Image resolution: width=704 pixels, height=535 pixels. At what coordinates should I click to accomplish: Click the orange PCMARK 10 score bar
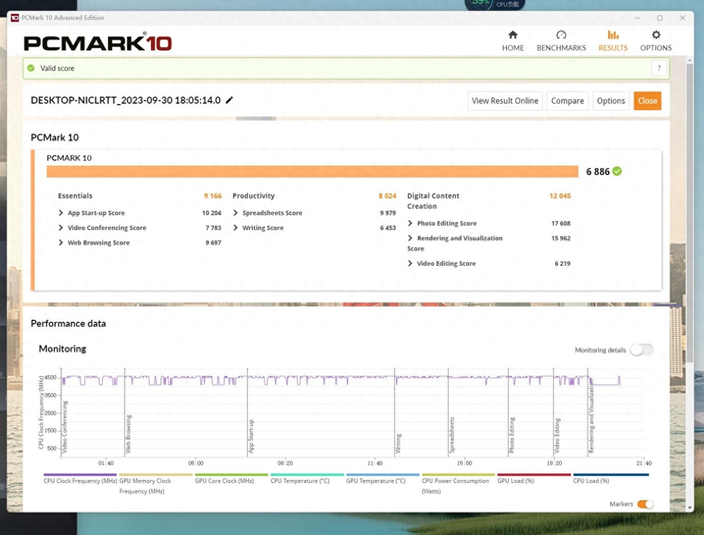coord(312,171)
